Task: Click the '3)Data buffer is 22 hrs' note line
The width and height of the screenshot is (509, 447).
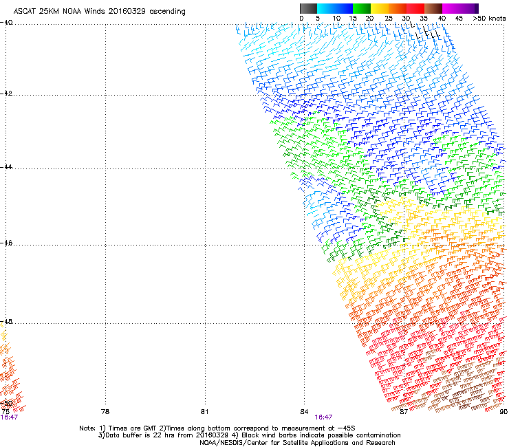Action: (249, 435)
